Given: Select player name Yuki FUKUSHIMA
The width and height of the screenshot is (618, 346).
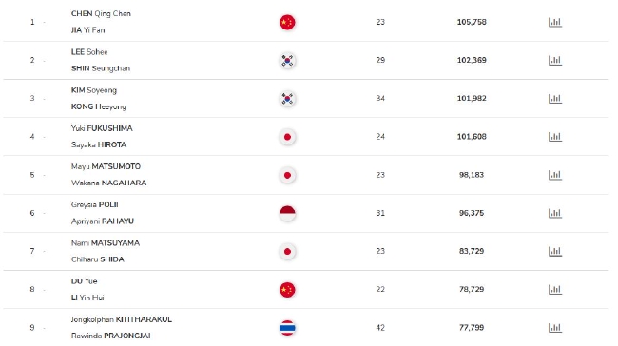Looking at the screenshot, I should click(x=102, y=128).
